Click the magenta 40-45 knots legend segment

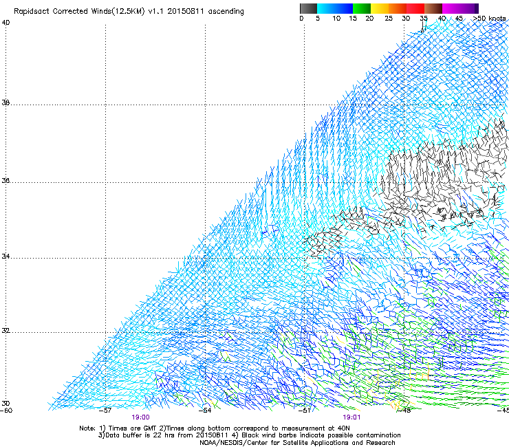(x=451, y=8)
